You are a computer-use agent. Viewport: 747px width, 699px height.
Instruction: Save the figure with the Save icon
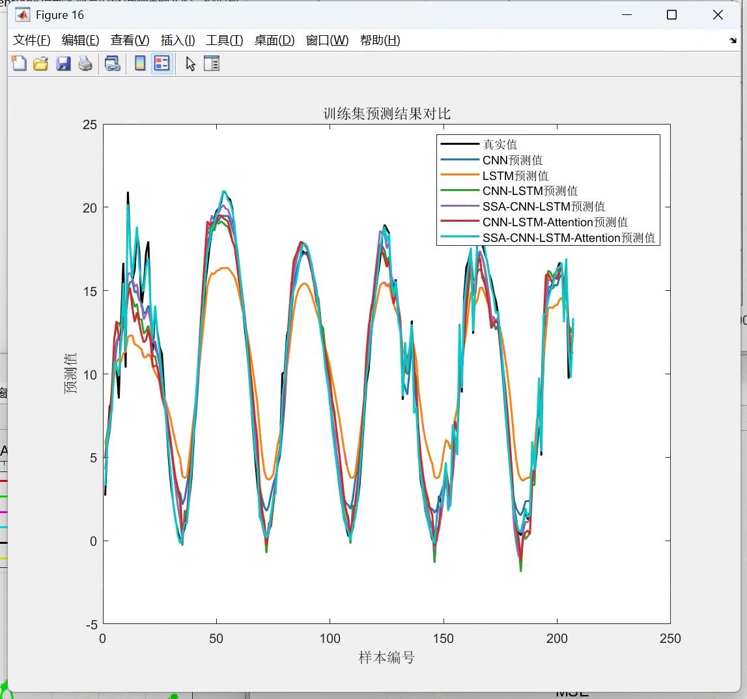63,63
